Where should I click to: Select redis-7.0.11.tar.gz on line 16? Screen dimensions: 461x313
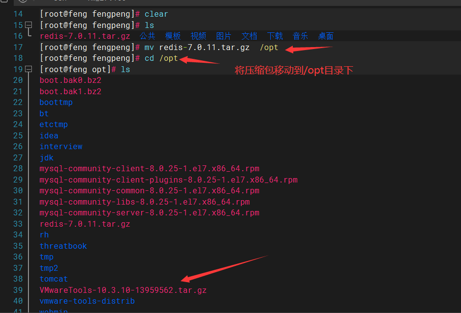(85, 36)
